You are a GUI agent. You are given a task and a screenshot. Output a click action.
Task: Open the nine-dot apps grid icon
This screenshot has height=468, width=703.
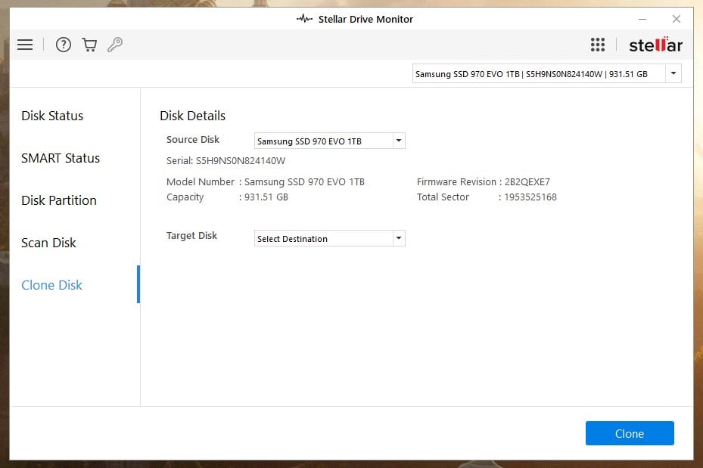598,45
